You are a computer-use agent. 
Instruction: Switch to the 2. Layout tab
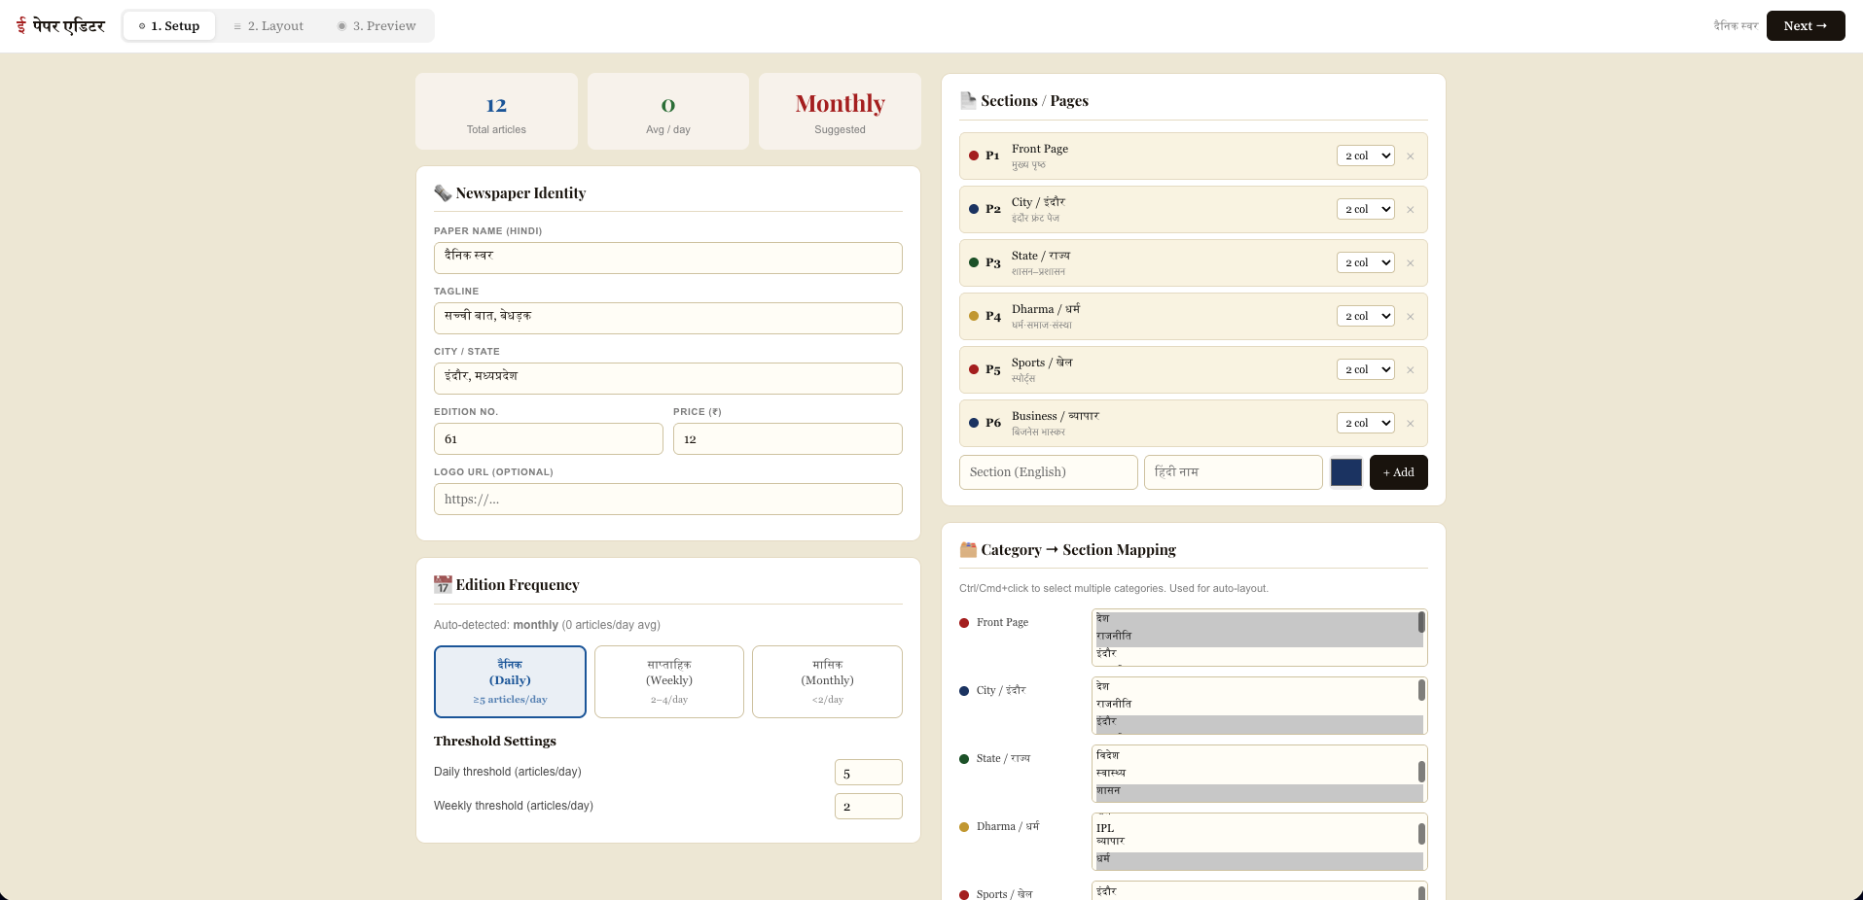(x=269, y=26)
